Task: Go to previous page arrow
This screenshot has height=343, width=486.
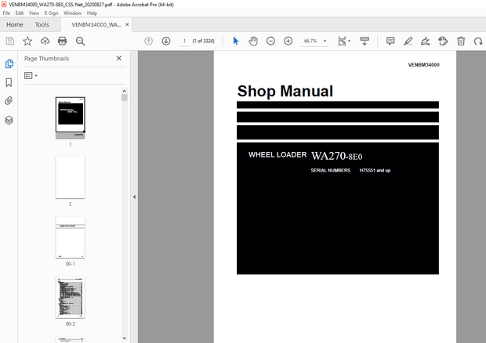Action: [x=148, y=41]
